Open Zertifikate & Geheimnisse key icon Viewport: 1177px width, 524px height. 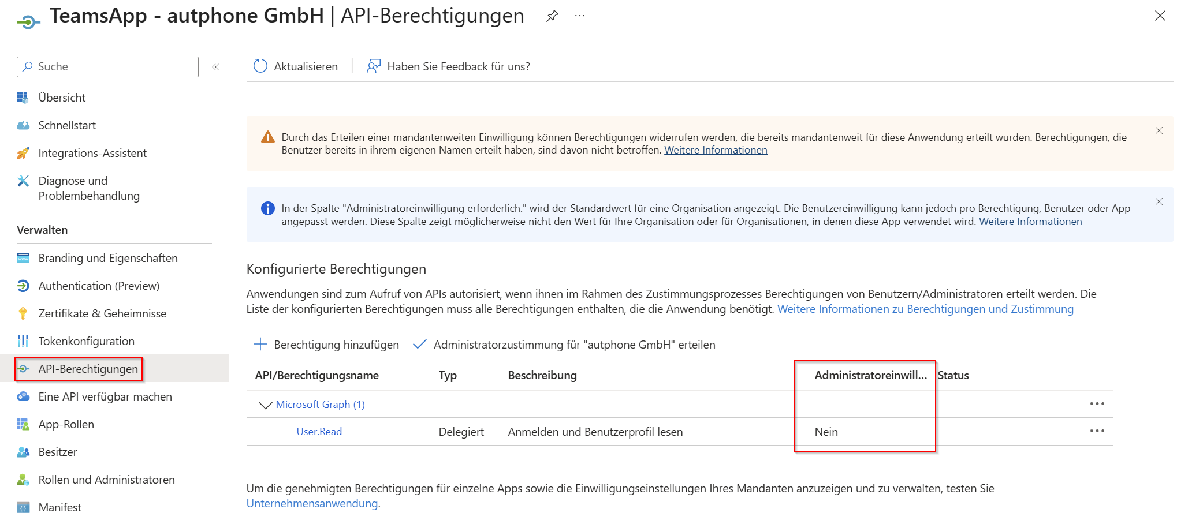(24, 313)
